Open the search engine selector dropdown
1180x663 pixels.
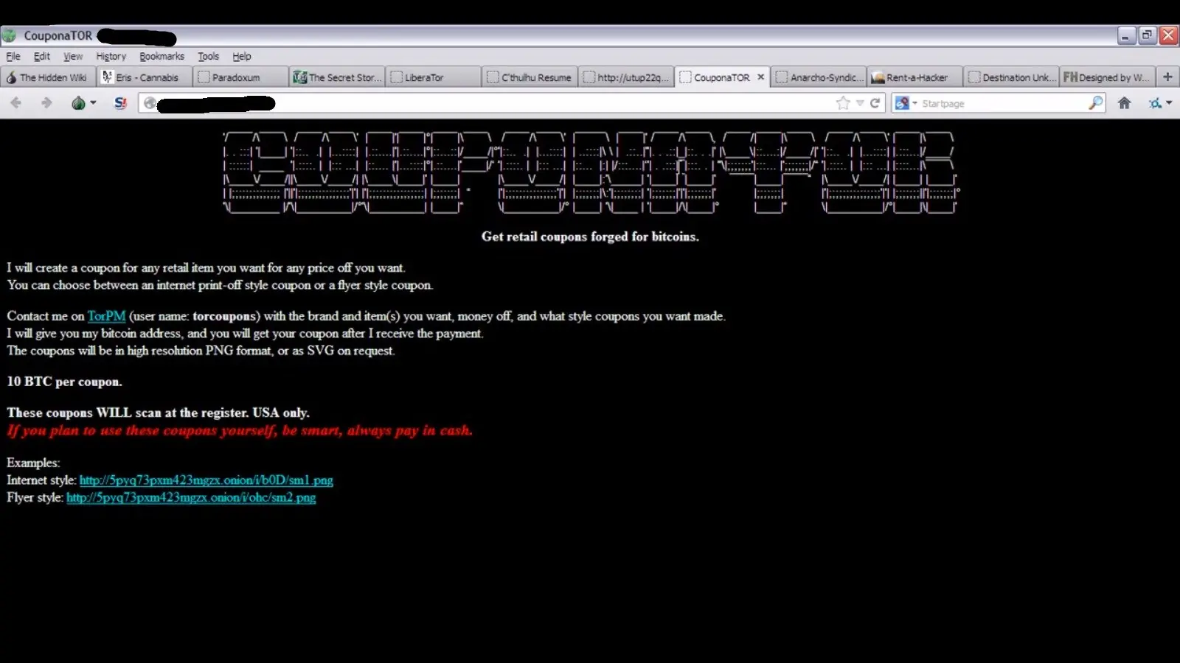pos(914,103)
